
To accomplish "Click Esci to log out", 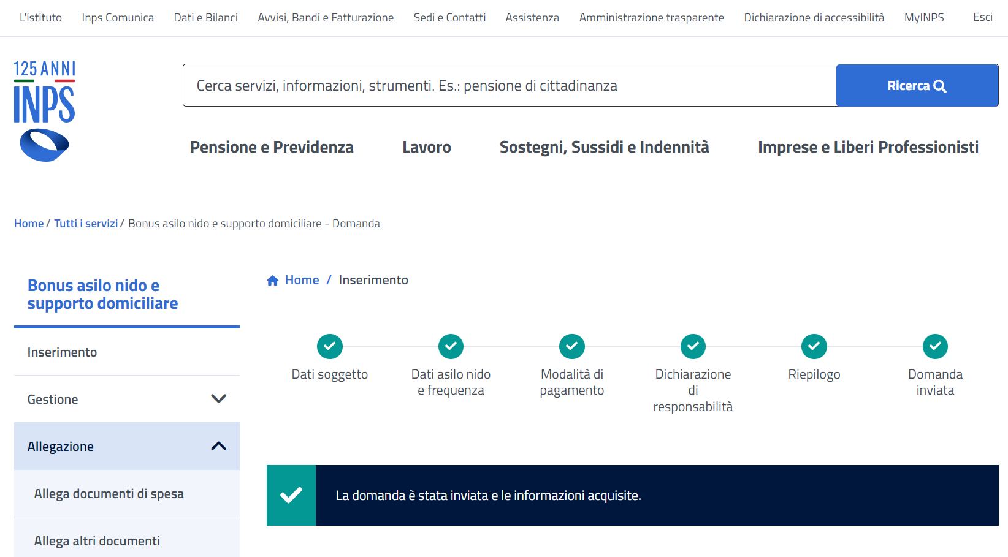I will coord(983,17).
